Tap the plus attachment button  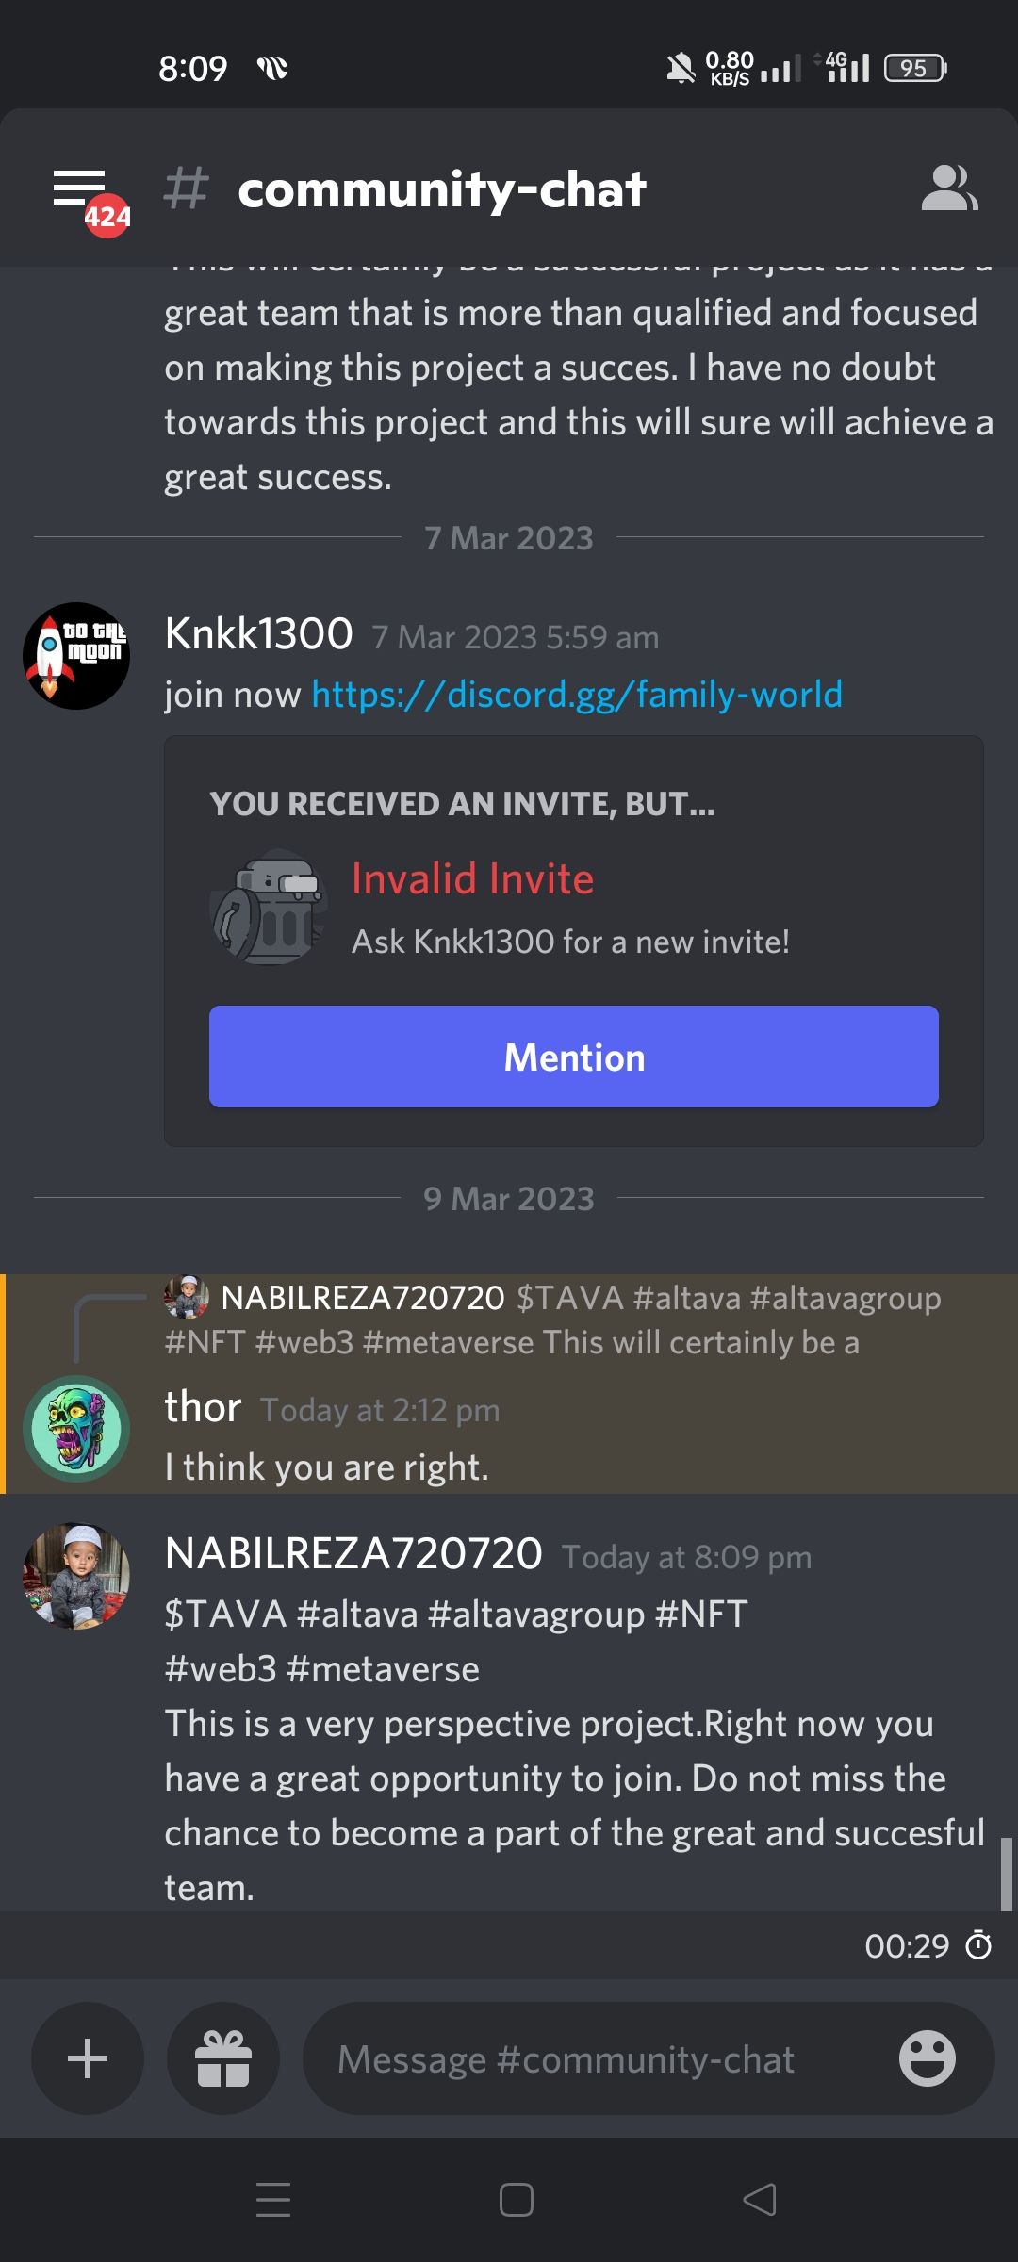click(88, 2058)
